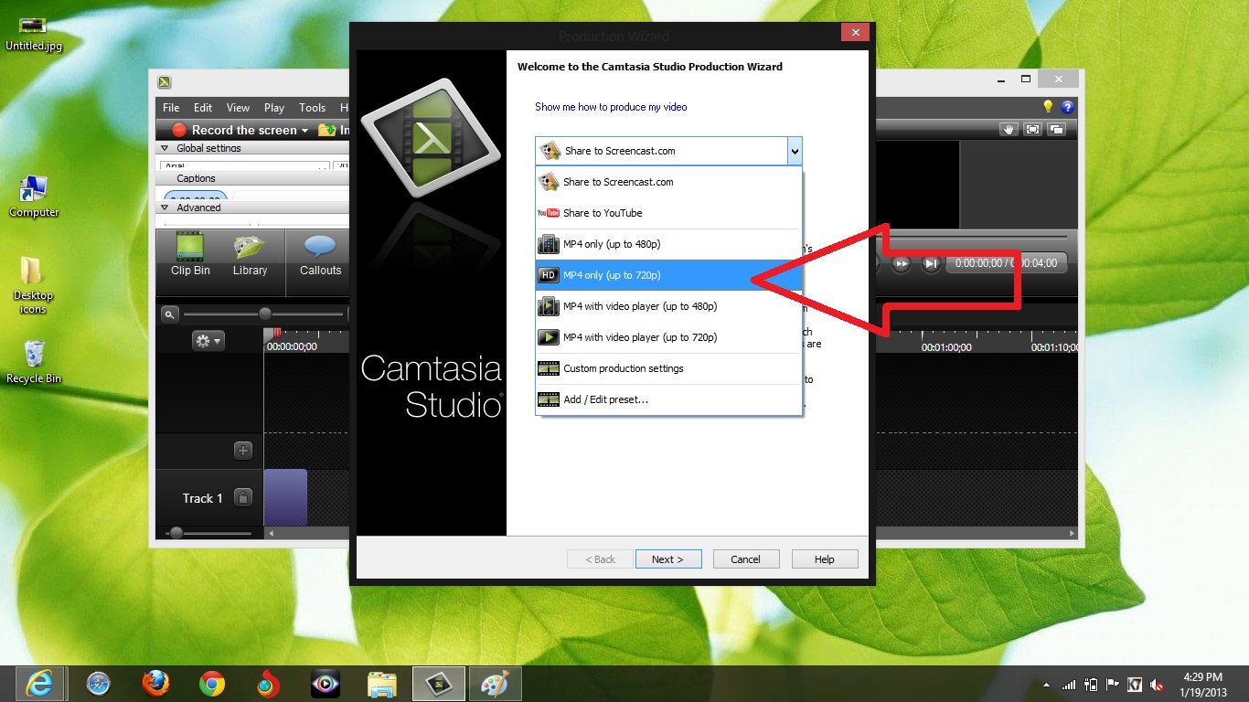Choose Share to YouTube from list
Screen dimensions: 1249x702
coord(668,213)
